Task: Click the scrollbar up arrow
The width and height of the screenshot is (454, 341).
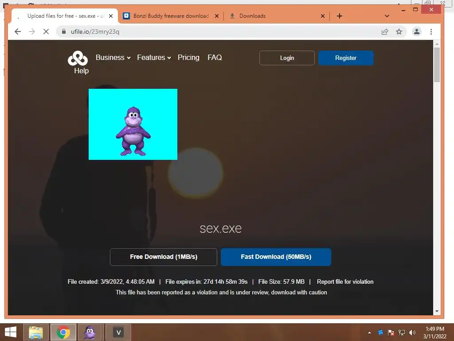Action: click(x=437, y=44)
